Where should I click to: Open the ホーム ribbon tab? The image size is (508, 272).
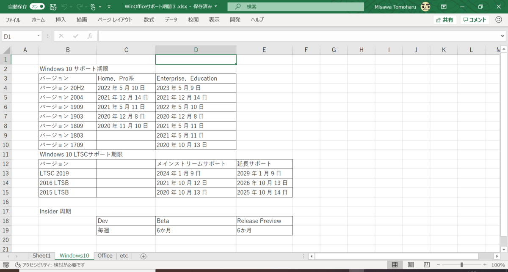click(x=38, y=20)
